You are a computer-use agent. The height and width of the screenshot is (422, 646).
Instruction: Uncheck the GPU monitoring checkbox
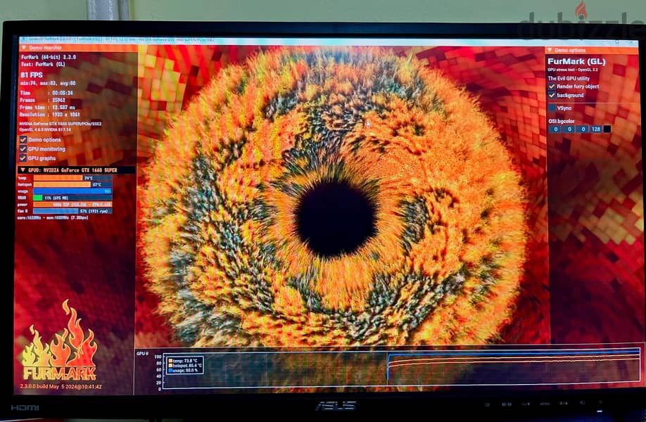click(23, 148)
